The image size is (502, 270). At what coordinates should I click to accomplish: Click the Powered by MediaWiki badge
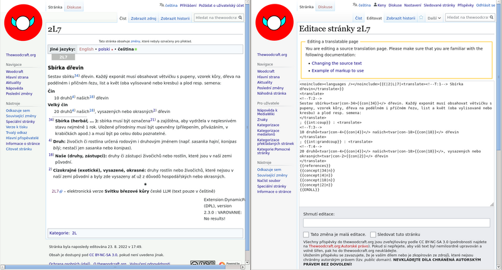[x=230, y=264]
